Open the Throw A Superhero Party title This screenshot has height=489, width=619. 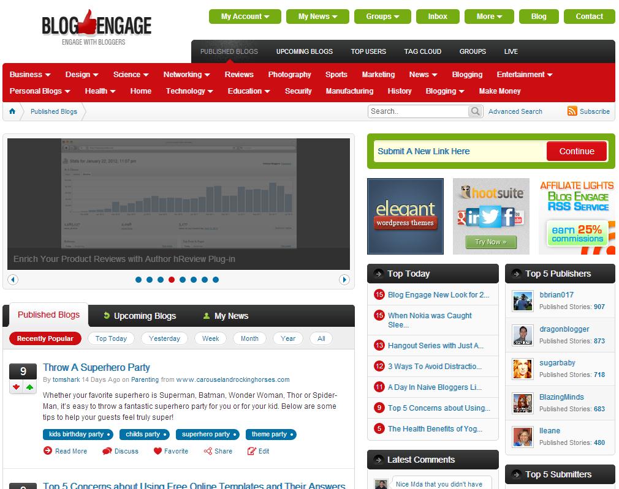pyautogui.click(x=96, y=368)
